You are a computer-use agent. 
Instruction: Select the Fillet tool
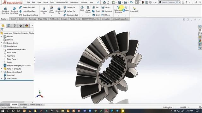point(82,8)
